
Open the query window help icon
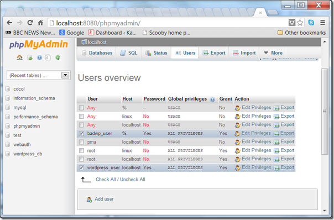39,57
